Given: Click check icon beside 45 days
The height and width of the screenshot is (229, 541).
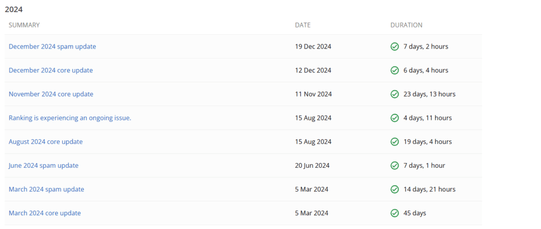Looking at the screenshot, I should (394, 213).
